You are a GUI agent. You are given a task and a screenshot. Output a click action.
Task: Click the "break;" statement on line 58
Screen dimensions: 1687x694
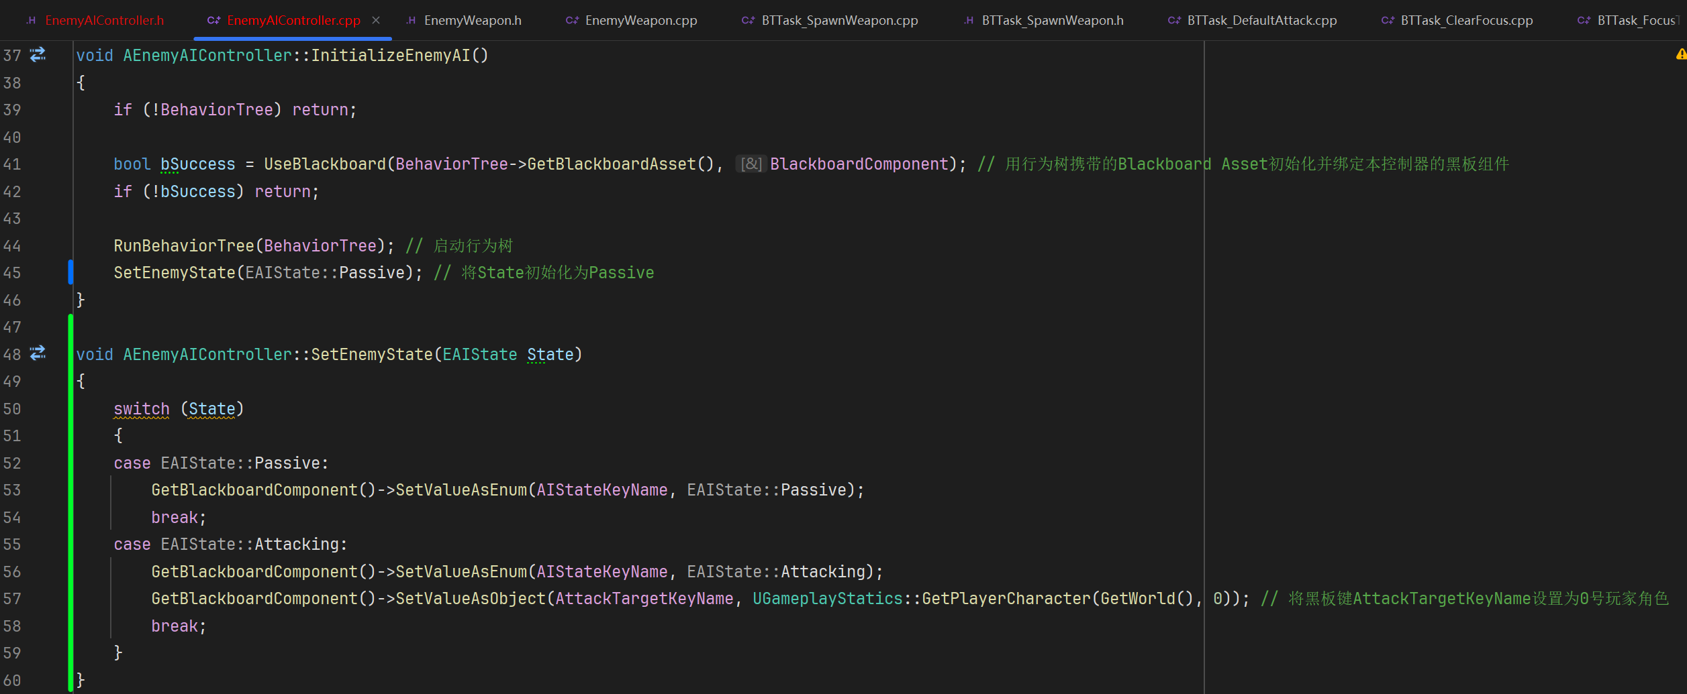pos(179,626)
